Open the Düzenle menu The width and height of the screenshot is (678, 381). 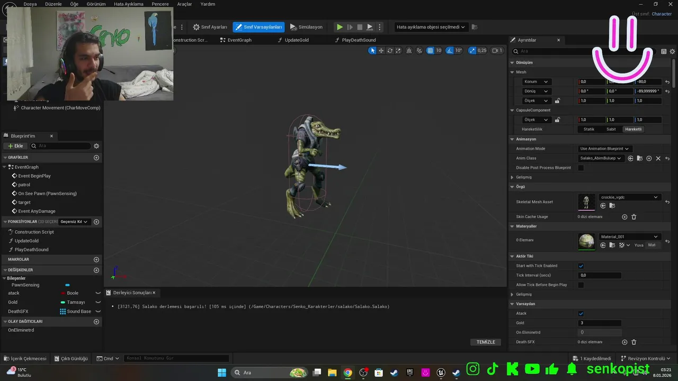coord(53,4)
